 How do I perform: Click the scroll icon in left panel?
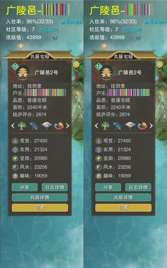click(x=34, y=126)
